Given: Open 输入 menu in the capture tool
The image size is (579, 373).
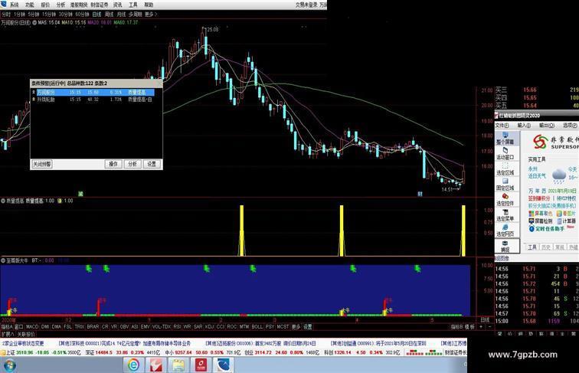Looking at the screenshot, I should pos(524,126).
